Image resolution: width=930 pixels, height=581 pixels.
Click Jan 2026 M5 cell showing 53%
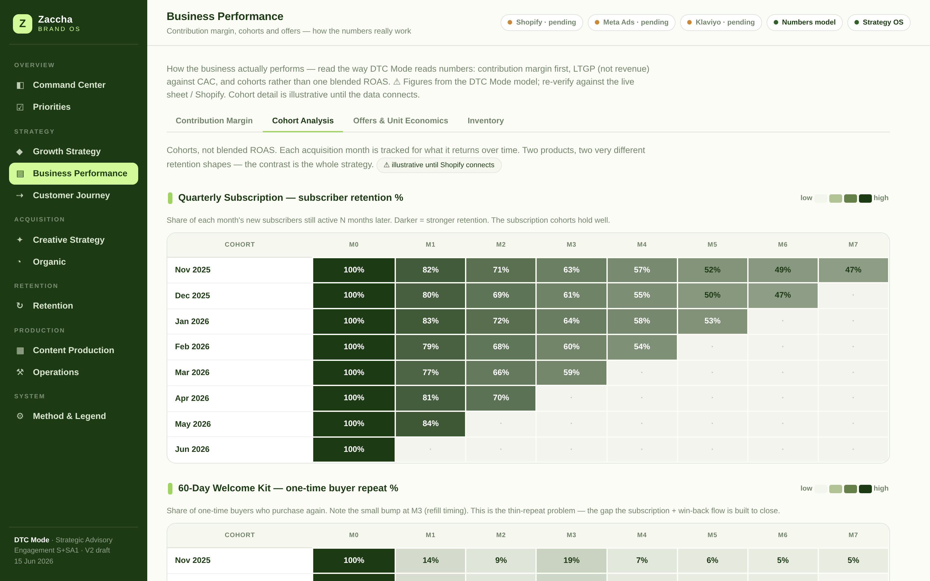712,321
